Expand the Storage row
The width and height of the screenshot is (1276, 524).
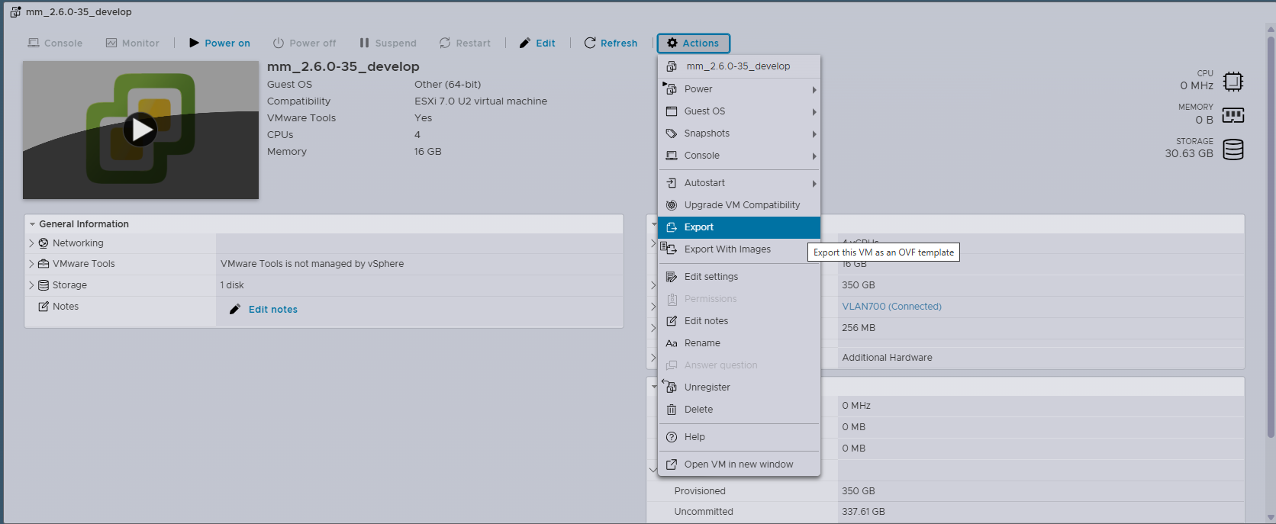[x=31, y=285]
